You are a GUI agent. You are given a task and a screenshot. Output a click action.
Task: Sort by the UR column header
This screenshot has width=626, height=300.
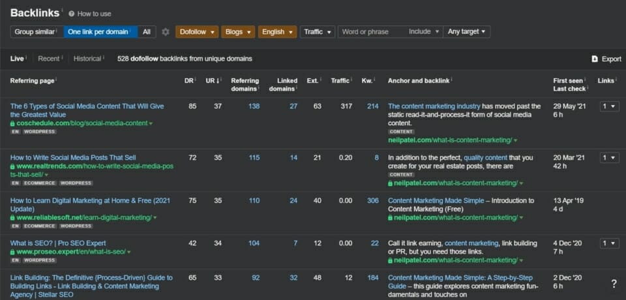[x=213, y=81]
